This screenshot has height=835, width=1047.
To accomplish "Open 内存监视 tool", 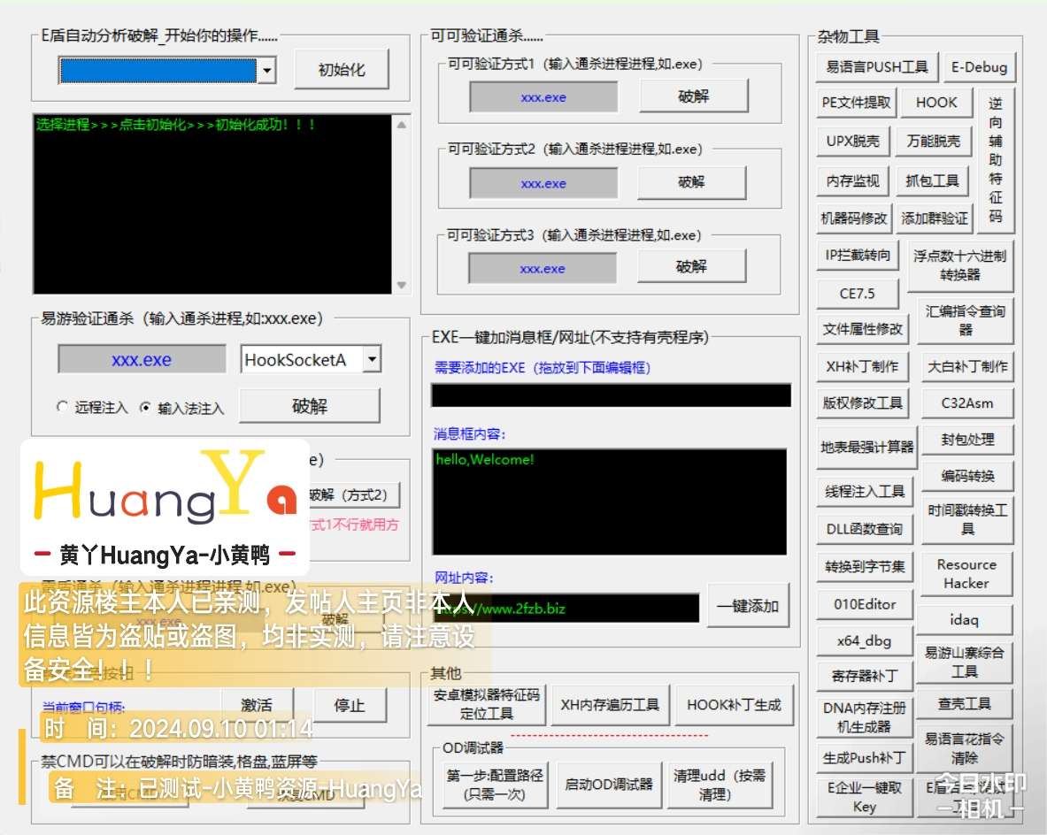I will coord(852,180).
